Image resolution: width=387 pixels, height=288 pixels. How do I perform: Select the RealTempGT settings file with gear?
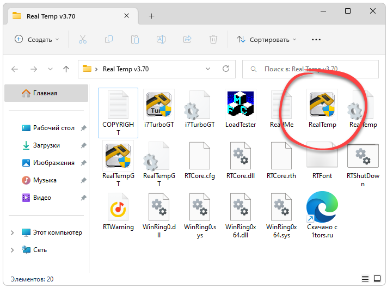click(159, 164)
